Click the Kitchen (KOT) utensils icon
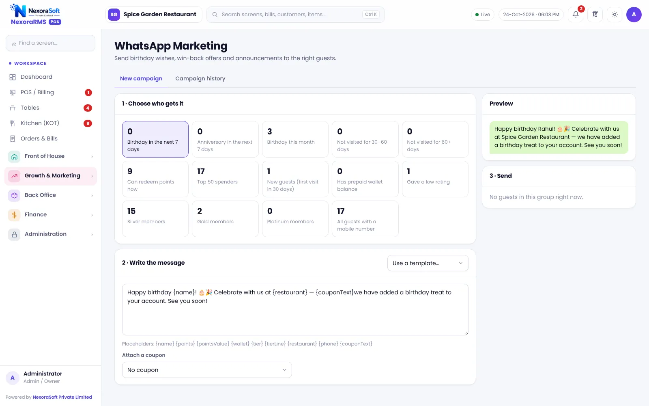 click(13, 123)
